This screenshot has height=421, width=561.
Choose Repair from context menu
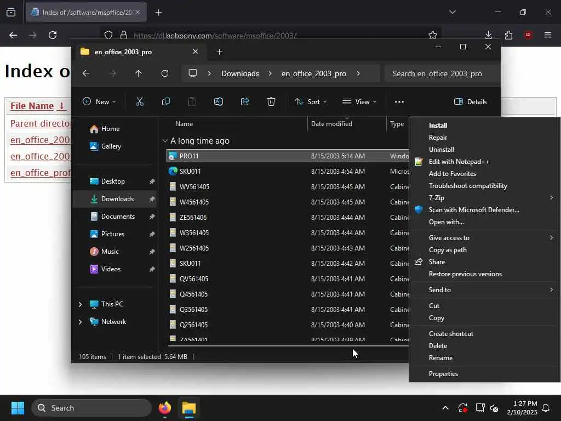point(438,138)
